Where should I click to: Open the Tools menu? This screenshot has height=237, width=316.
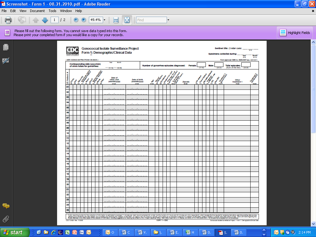point(52,11)
